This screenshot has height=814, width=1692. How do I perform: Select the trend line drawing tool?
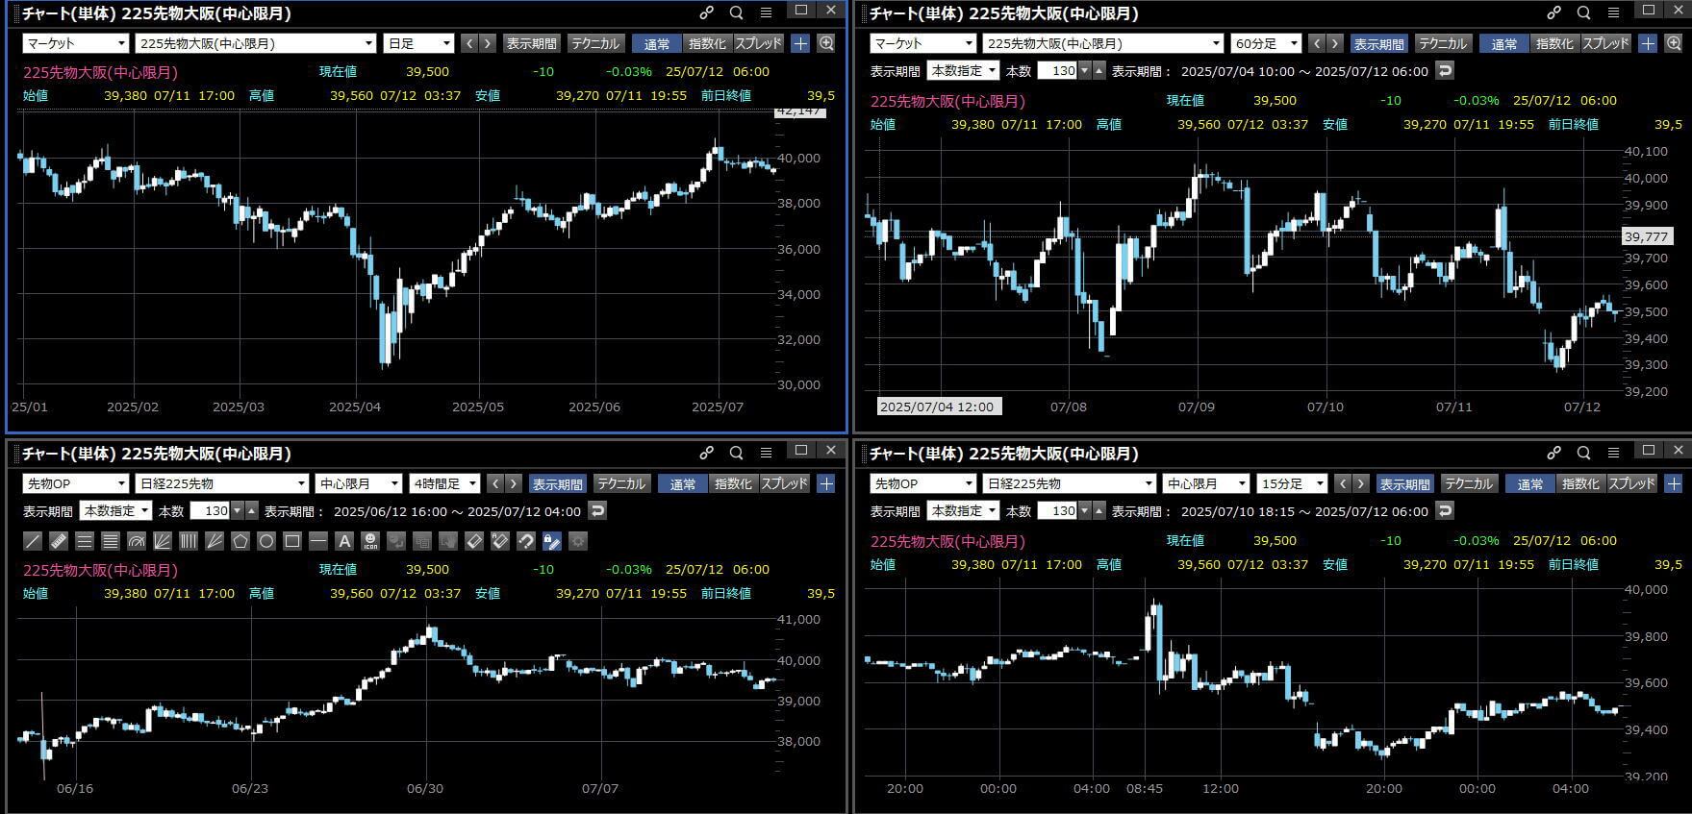tap(33, 541)
